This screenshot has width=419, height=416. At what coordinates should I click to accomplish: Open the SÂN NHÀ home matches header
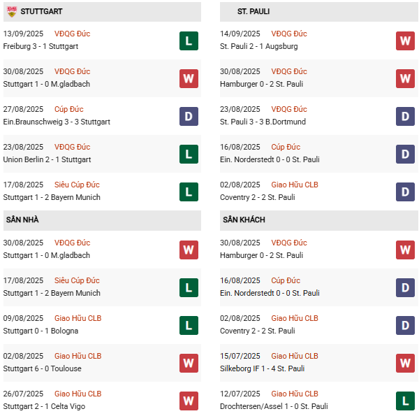pos(22,220)
